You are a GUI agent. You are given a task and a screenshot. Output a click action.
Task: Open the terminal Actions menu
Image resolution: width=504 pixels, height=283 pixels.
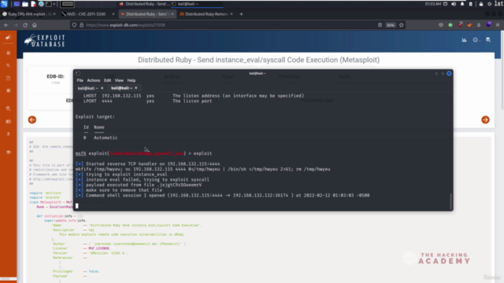point(94,80)
